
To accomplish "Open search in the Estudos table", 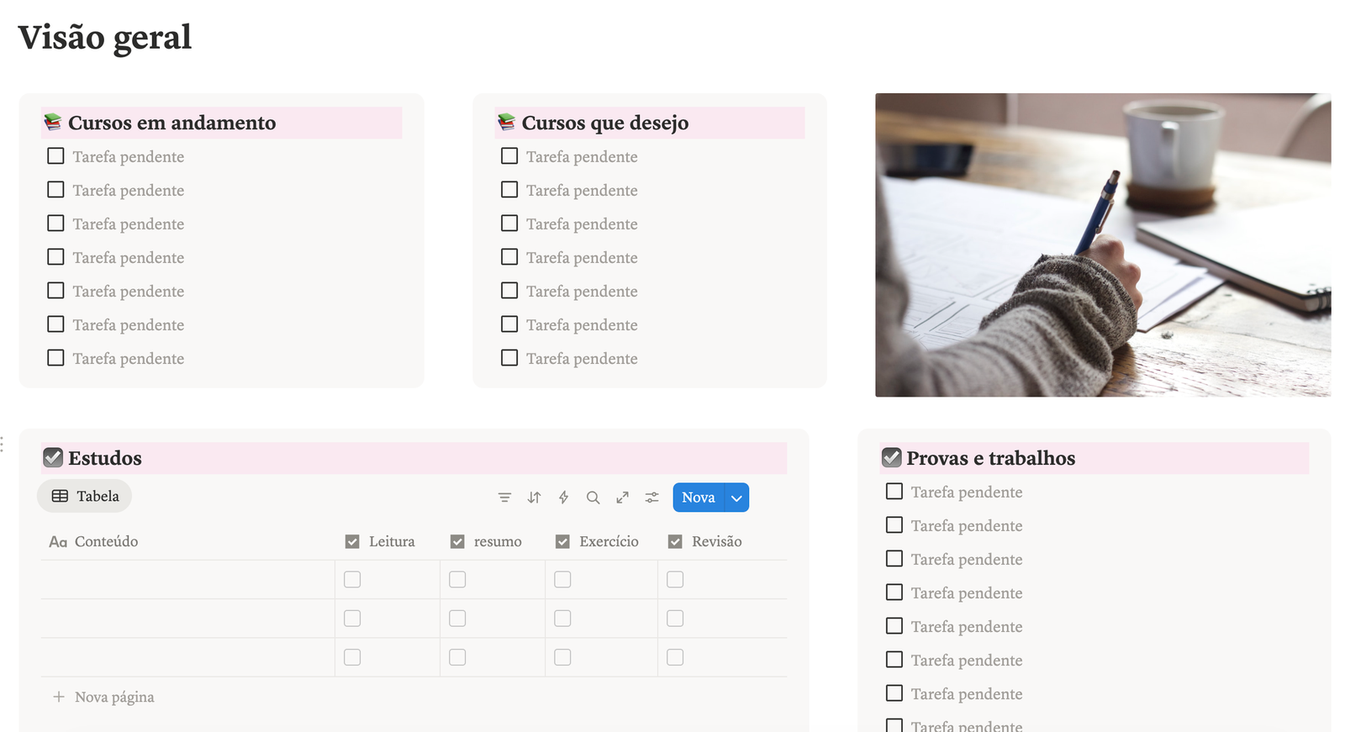I will [593, 498].
